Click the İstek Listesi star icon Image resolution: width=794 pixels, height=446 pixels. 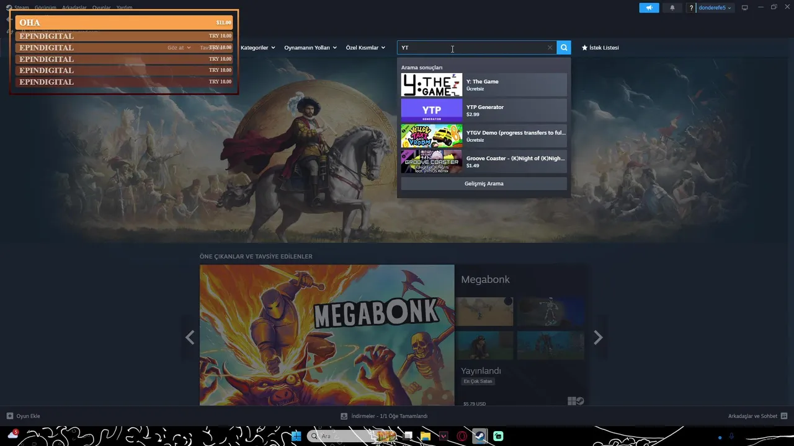tap(584, 48)
